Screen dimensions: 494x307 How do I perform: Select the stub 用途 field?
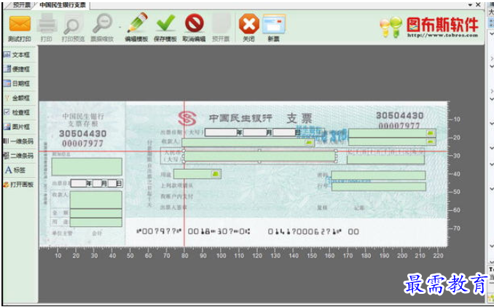pos(95,222)
